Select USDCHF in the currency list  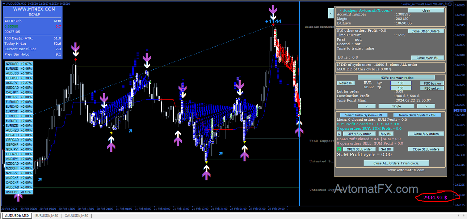click(x=12, y=192)
